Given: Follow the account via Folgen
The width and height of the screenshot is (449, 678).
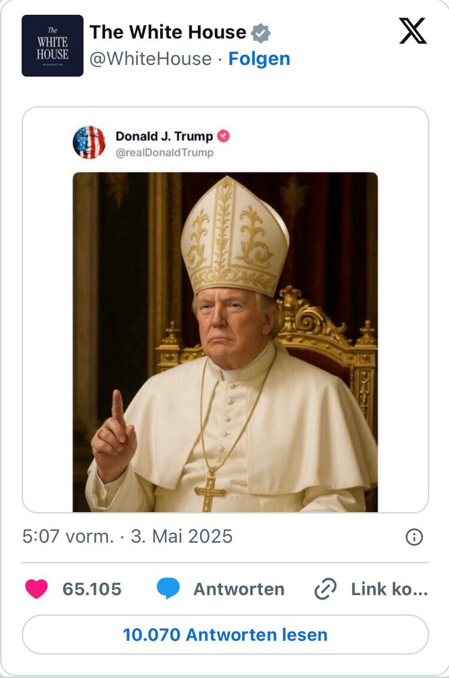Looking at the screenshot, I should point(259,59).
